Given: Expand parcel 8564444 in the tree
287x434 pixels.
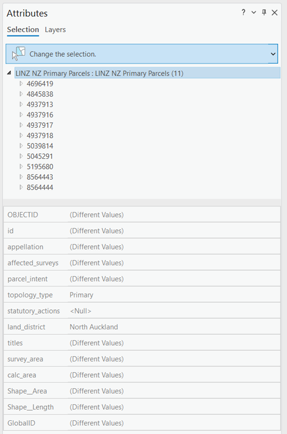Looking at the screenshot, I should click(21, 187).
